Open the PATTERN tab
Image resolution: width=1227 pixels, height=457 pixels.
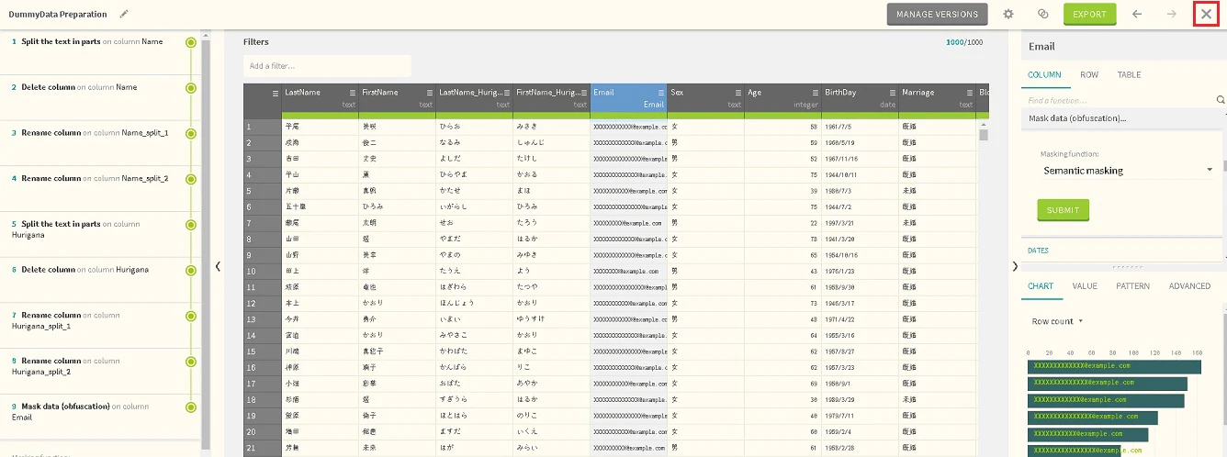[x=1132, y=286]
